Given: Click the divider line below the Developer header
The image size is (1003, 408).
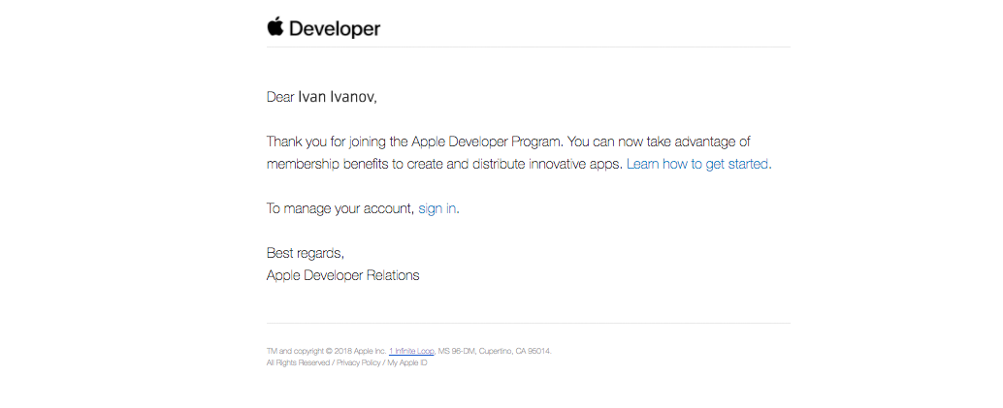Looking at the screenshot, I should (x=528, y=47).
